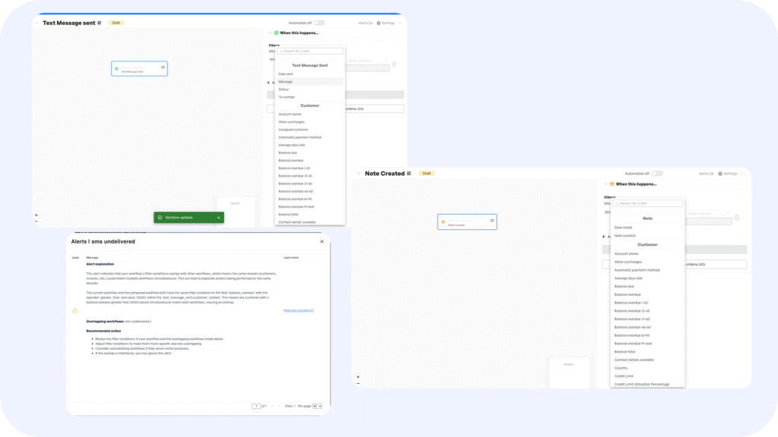Dismiss the Workflow updated toast notification
Viewport: 778px width, 437px height.
pos(219,218)
